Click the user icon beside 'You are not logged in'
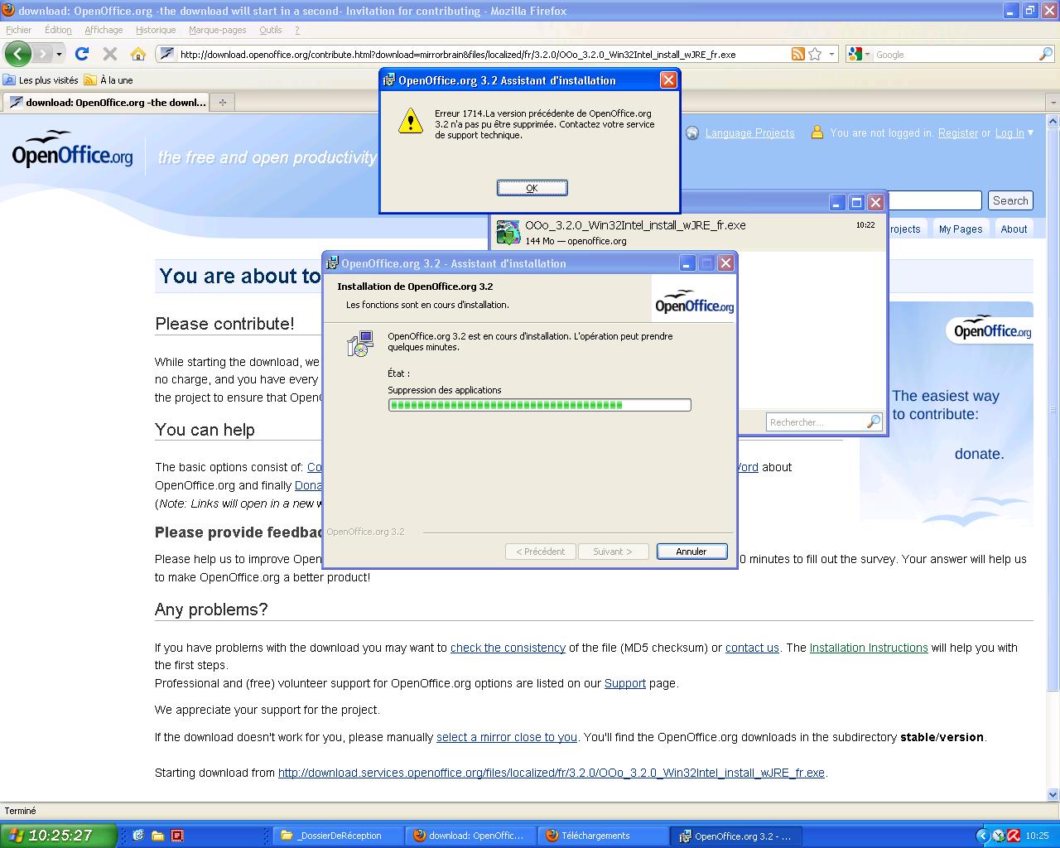The height and width of the screenshot is (848, 1060). click(817, 132)
